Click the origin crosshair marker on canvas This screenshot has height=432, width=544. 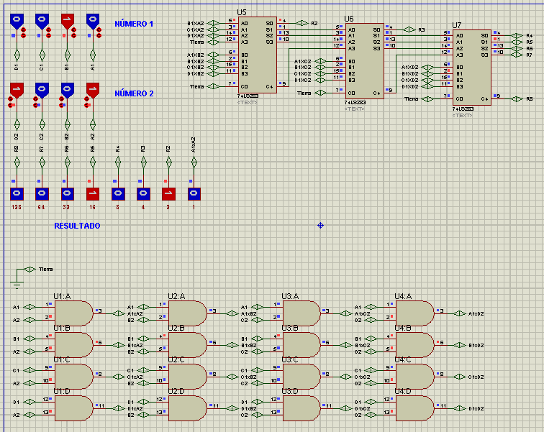321,226
